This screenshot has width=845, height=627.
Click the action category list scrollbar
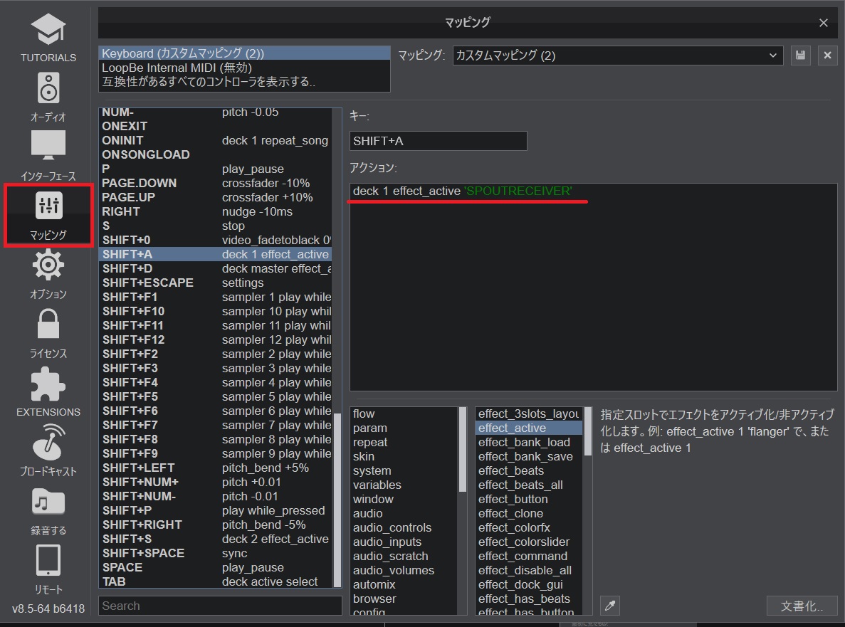click(463, 450)
